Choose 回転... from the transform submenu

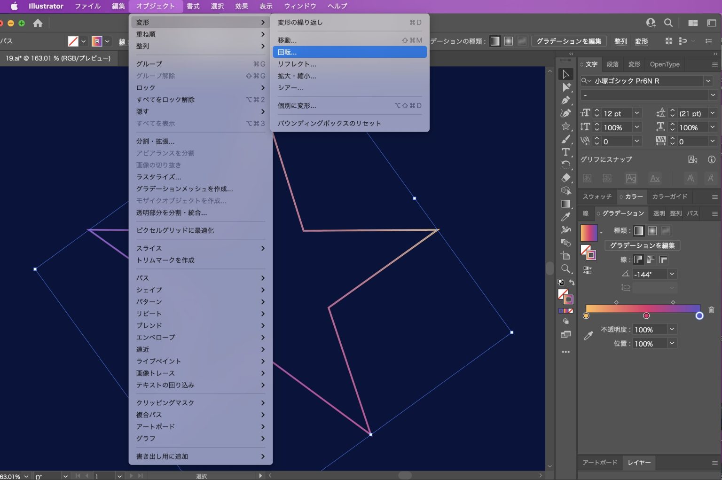[x=349, y=52]
